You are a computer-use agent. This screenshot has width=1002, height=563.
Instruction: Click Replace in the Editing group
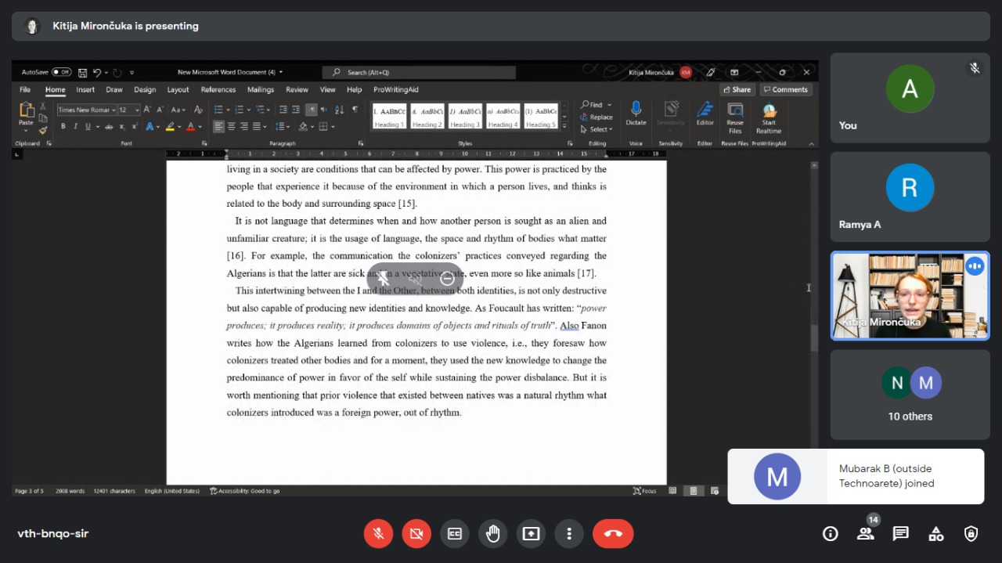coord(597,117)
